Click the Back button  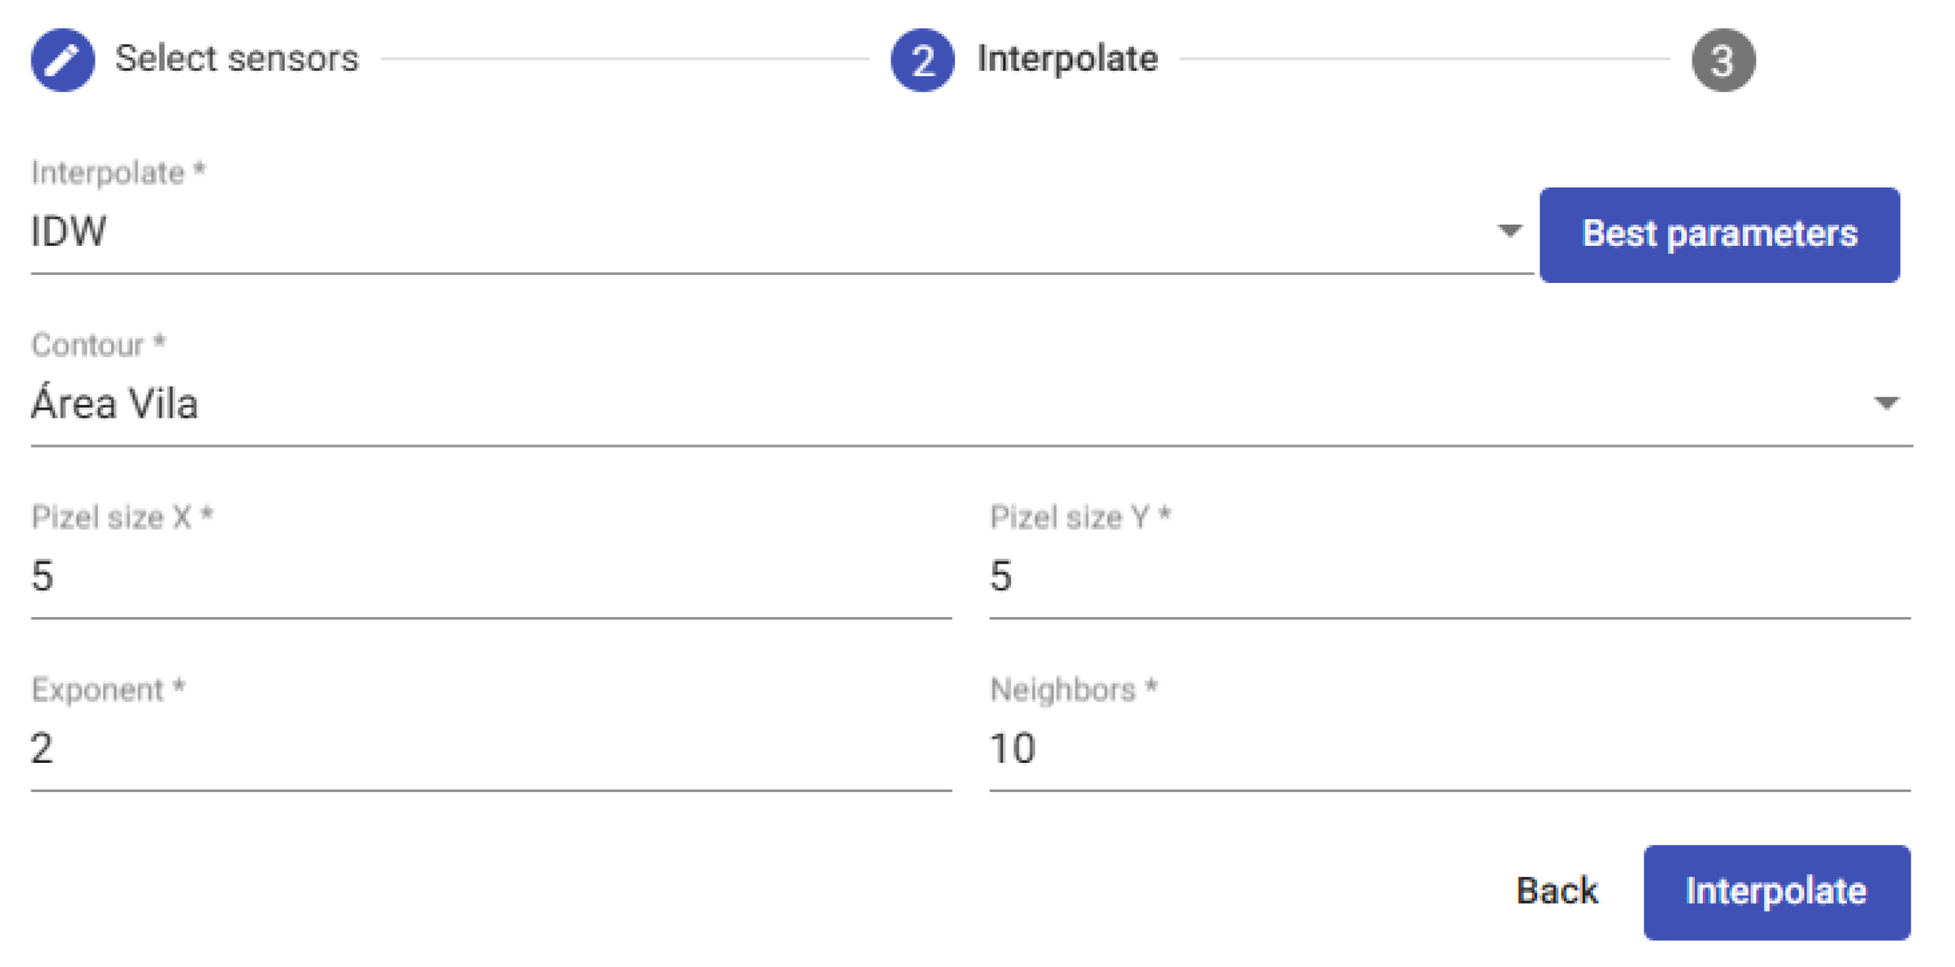[x=1557, y=891]
